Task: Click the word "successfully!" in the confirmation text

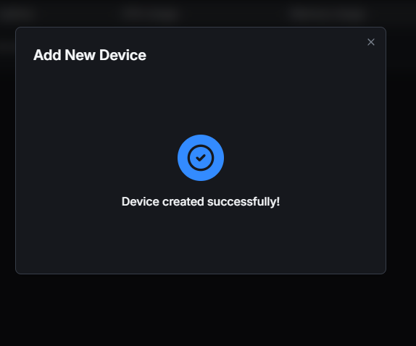Action: pyautogui.click(x=244, y=202)
